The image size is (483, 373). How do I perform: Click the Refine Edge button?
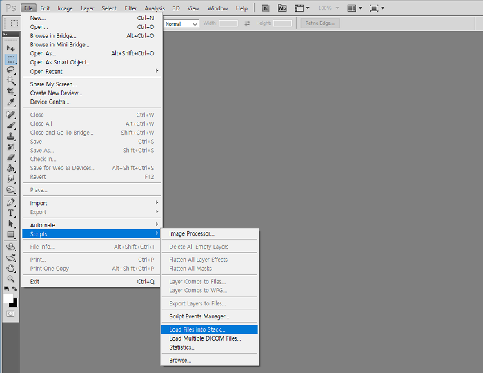(x=320, y=23)
